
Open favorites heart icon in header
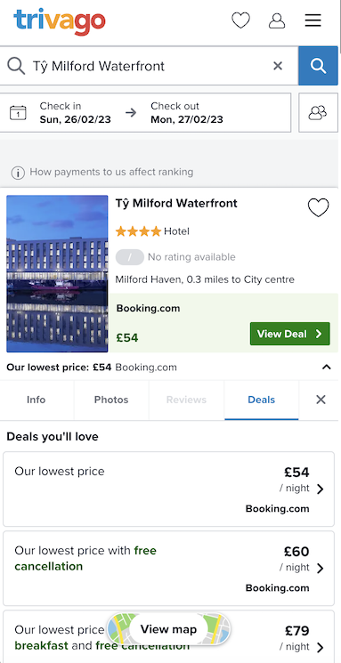[240, 20]
